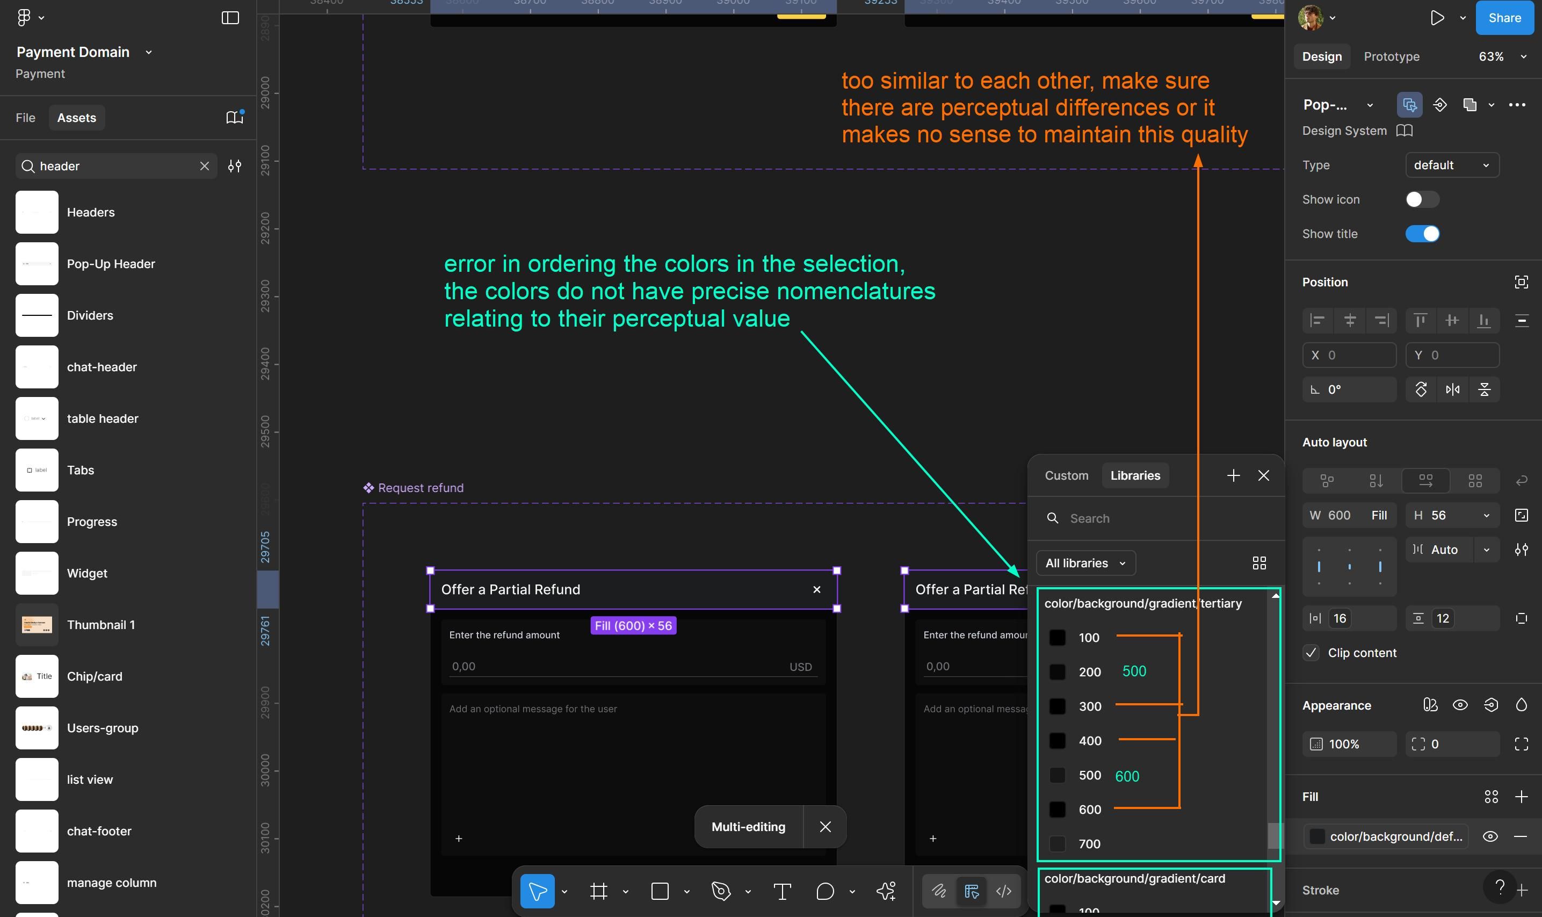Select the tertiary gradient 100 swatch
The width and height of the screenshot is (1542, 917).
pos(1057,638)
